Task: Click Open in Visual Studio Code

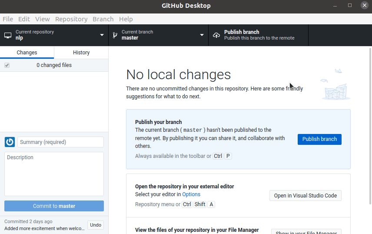Action: pos(306,196)
